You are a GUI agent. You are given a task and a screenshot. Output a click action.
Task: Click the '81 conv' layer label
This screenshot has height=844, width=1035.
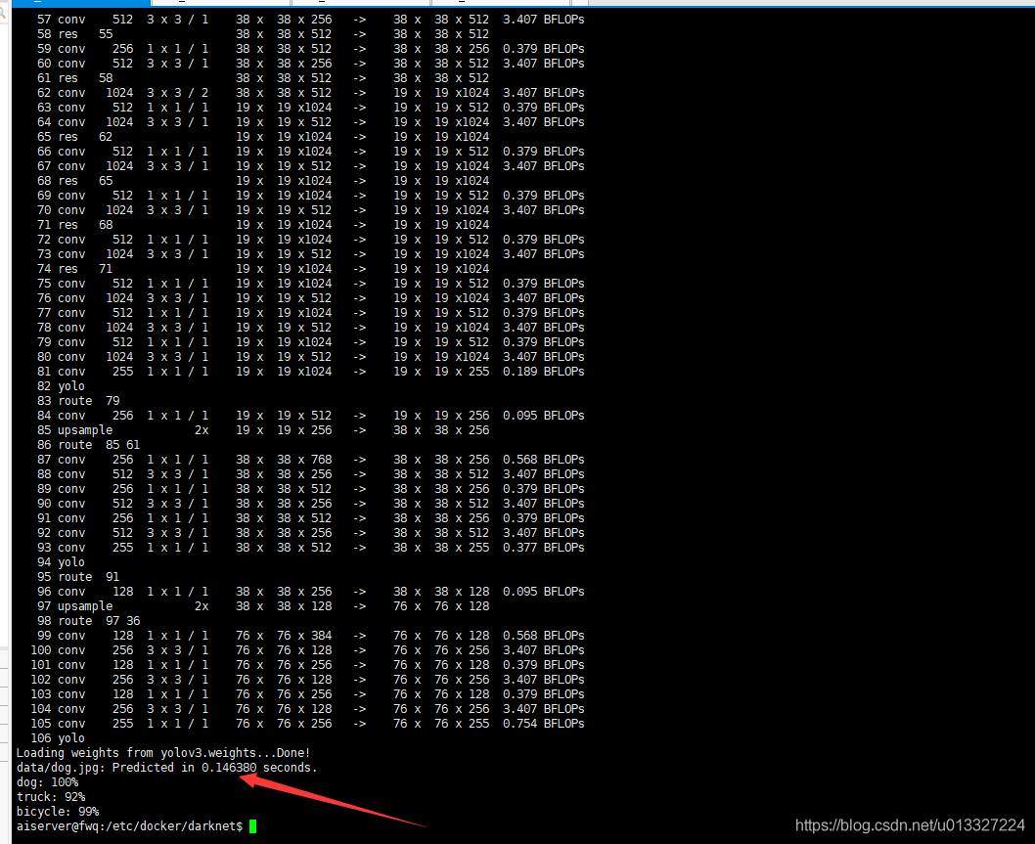point(61,372)
